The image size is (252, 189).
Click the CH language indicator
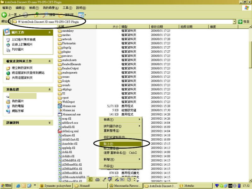[90, 179]
